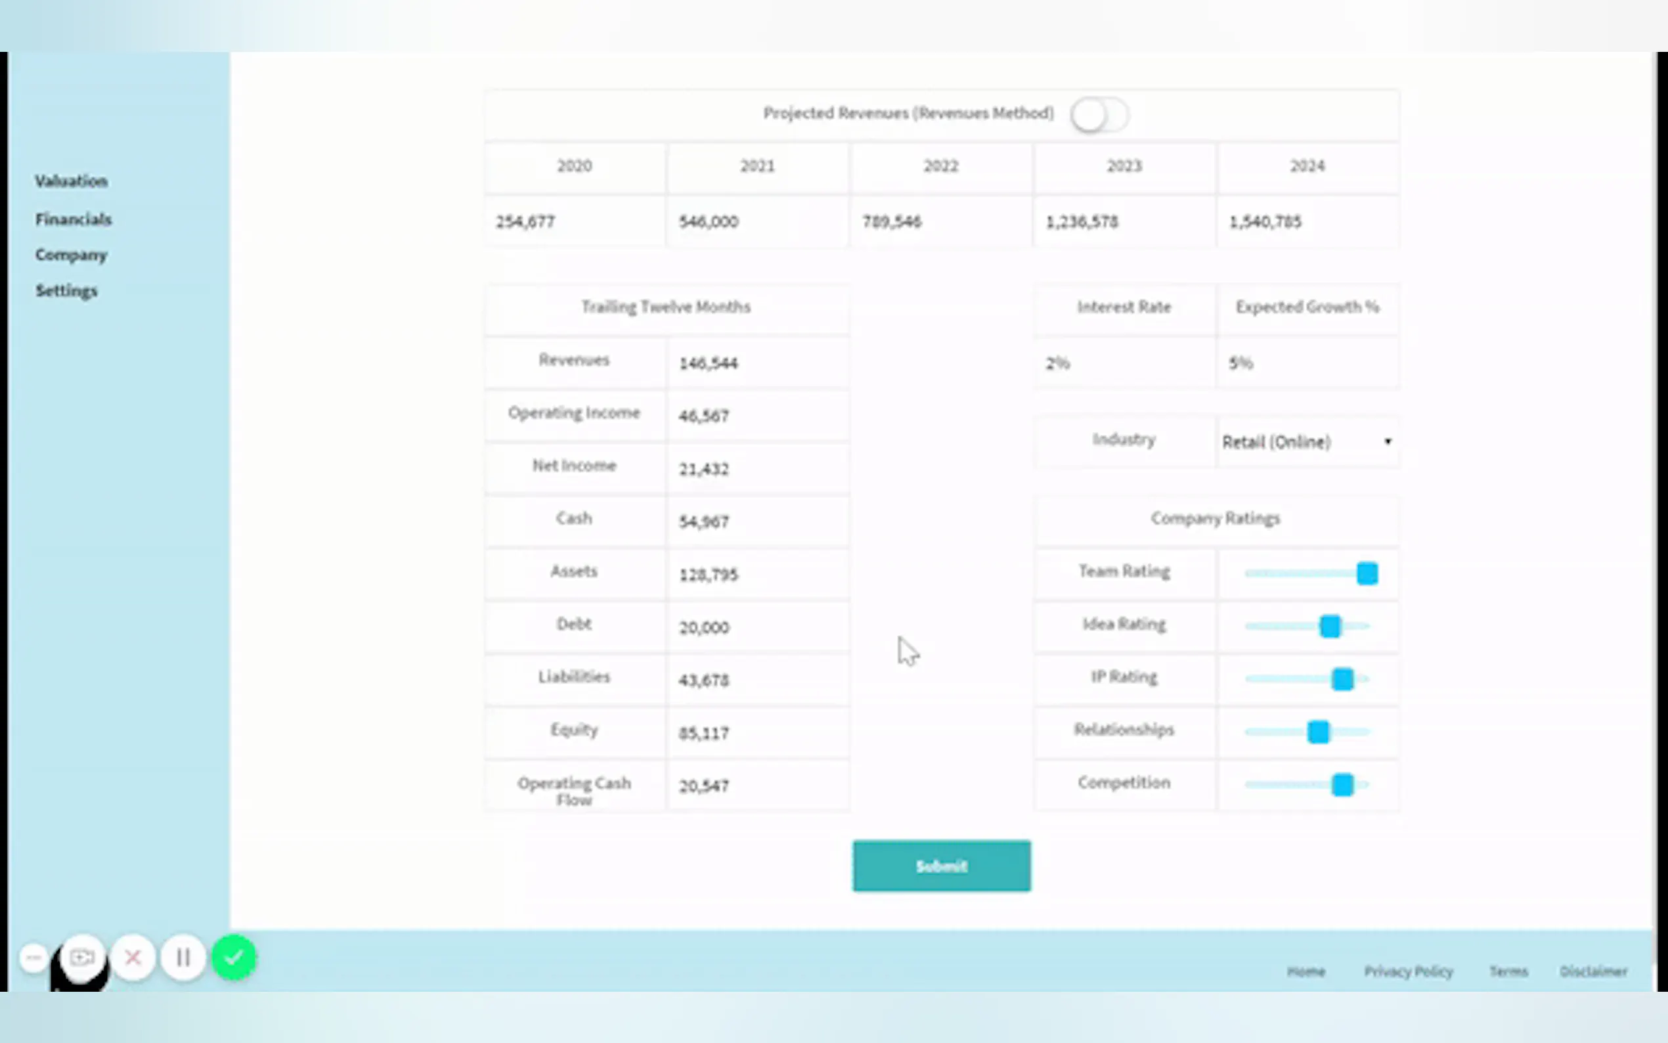The width and height of the screenshot is (1668, 1043).
Task: Click the Team Rating slider handle
Action: click(1367, 573)
